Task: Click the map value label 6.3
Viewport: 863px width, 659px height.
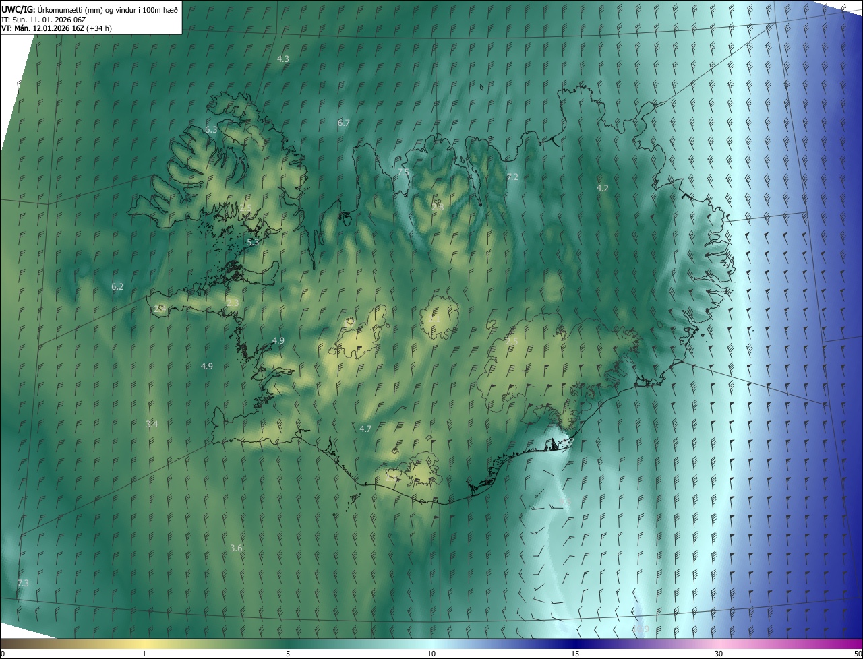Action: (211, 129)
